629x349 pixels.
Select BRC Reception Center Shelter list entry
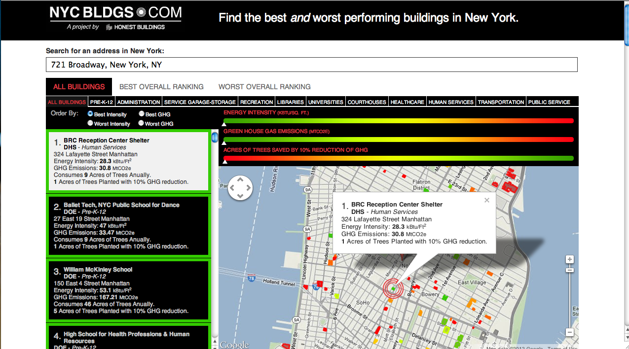[128, 161]
